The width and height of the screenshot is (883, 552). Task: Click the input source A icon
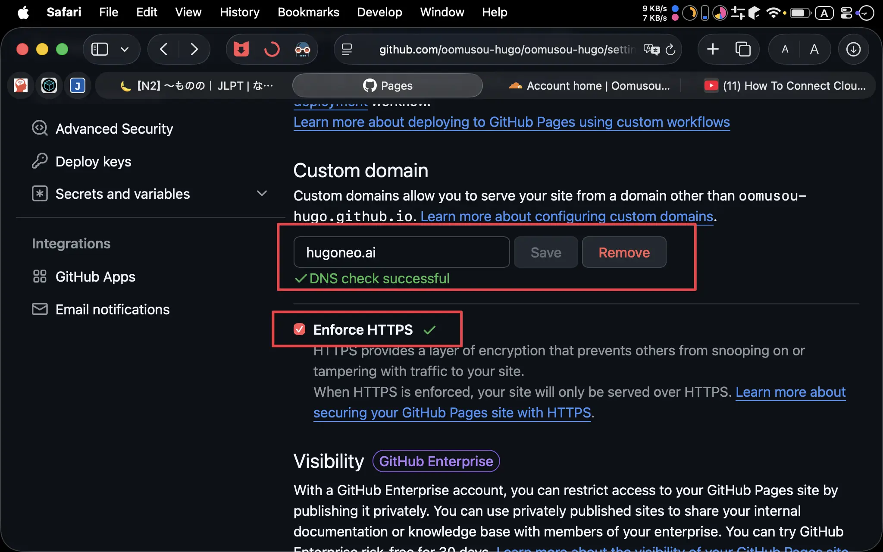(x=824, y=13)
